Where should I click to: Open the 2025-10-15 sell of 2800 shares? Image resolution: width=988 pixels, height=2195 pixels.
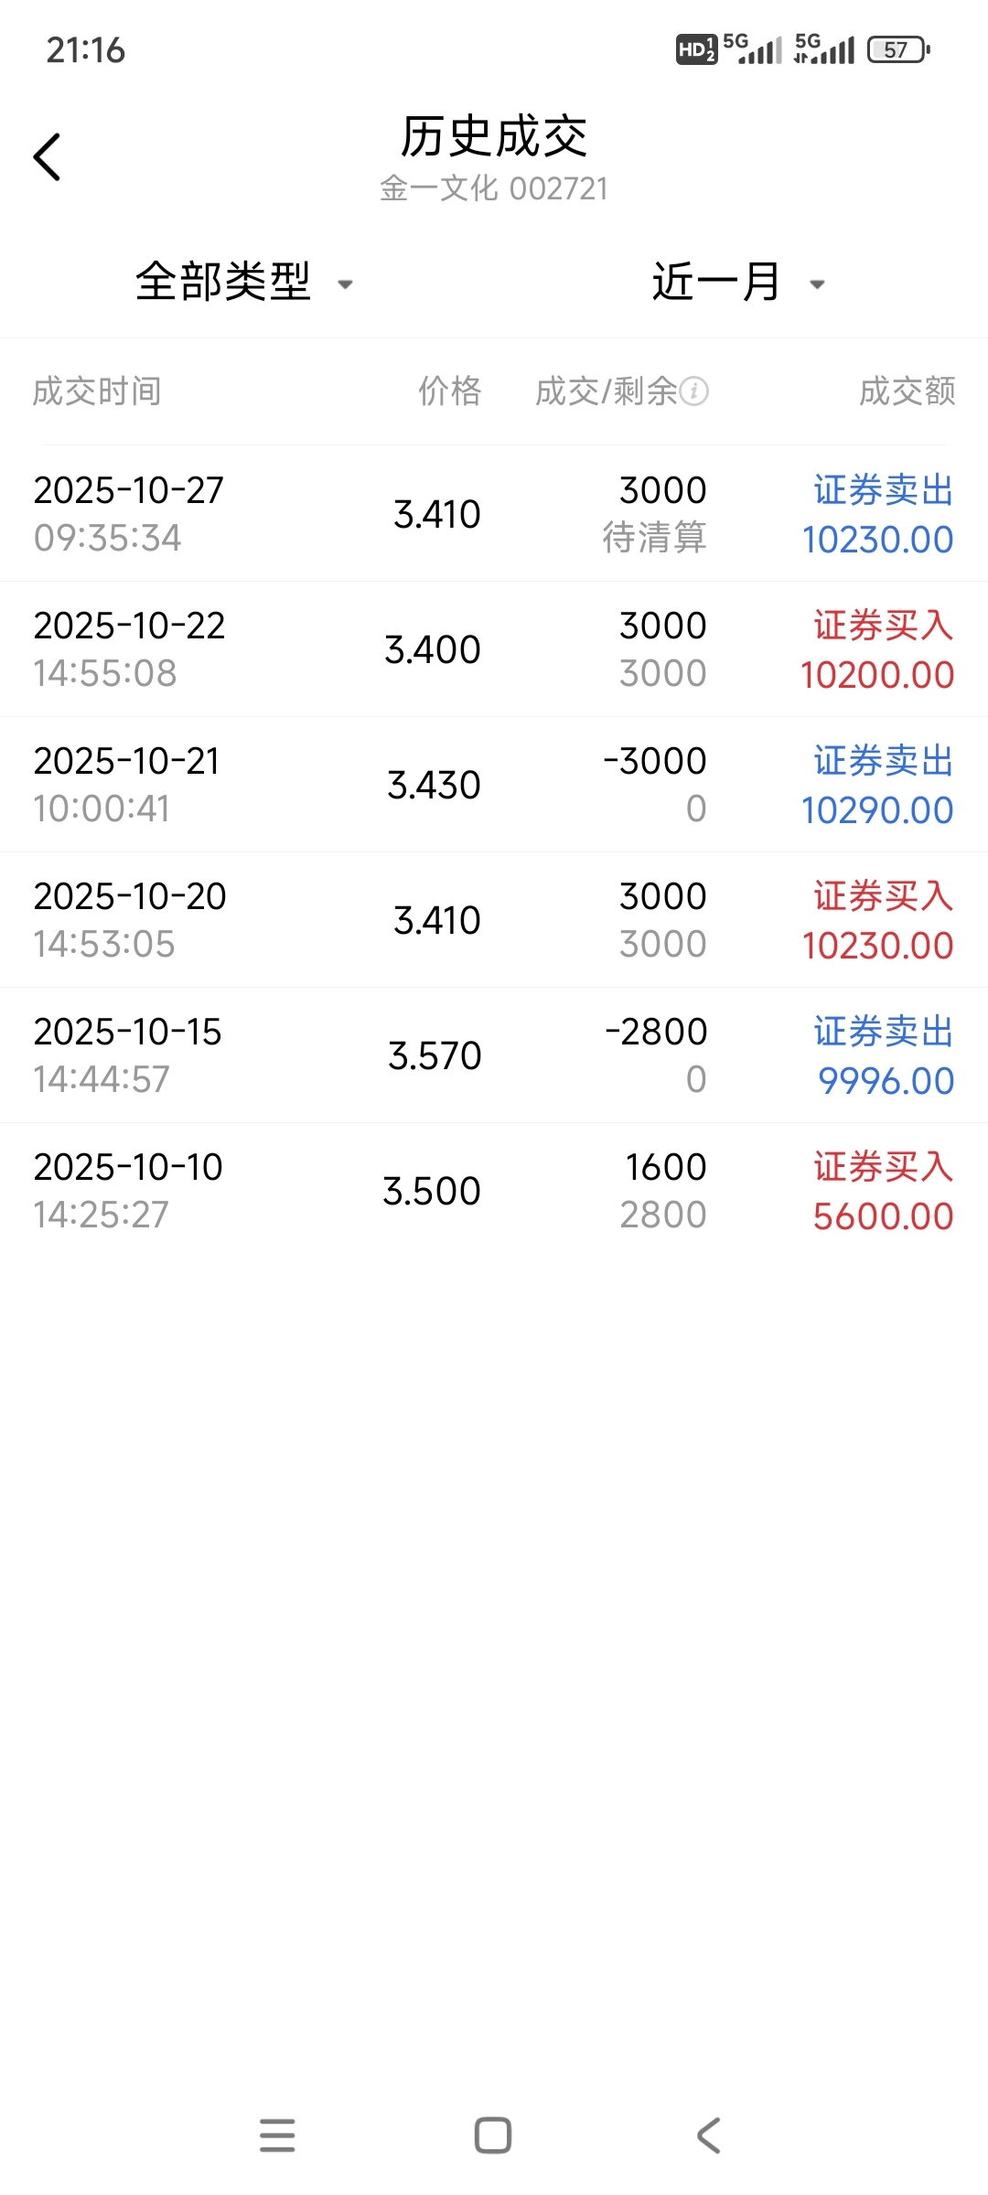click(x=494, y=1055)
